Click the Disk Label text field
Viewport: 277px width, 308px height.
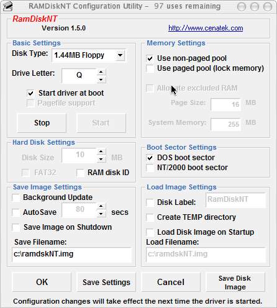pos(236,200)
